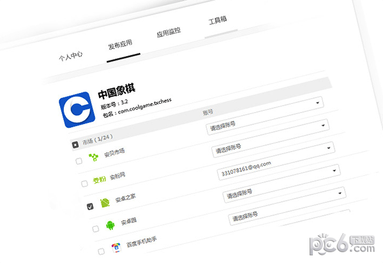This screenshot has width=383, height=263.
Task: Click the 版本号：3.2 version text
Action: pyautogui.click(x=114, y=104)
